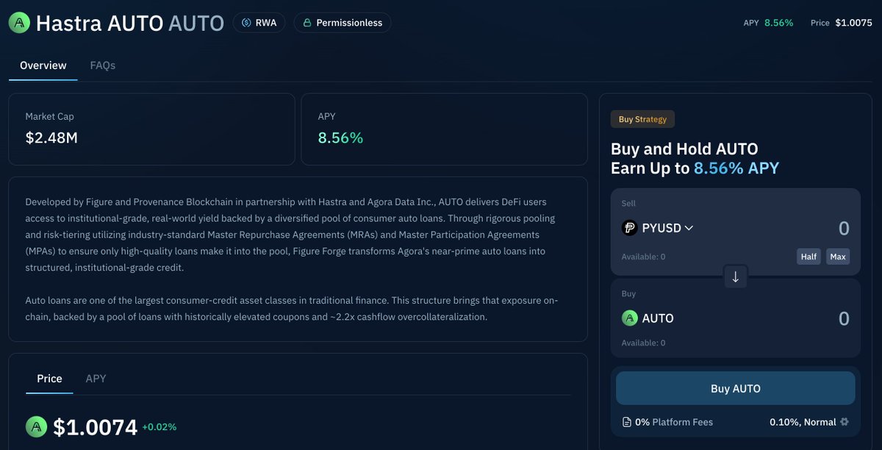Viewport: 882px width, 450px height.
Task: Click the PYUSD token icon
Action: pyautogui.click(x=629, y=228)
